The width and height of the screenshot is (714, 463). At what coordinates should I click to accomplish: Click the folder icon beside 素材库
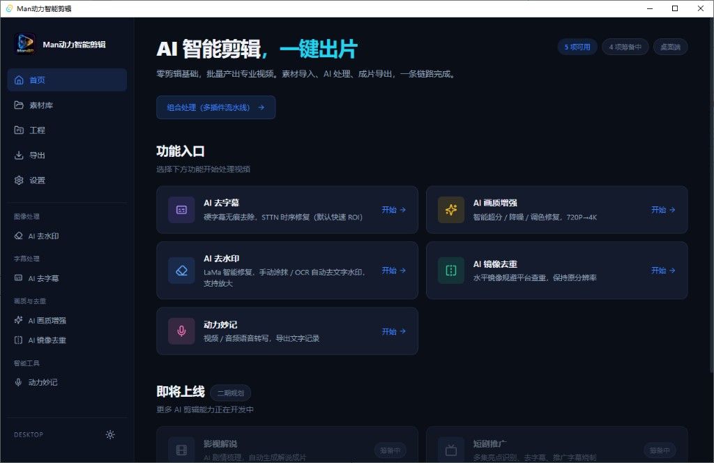coord(19,105)
